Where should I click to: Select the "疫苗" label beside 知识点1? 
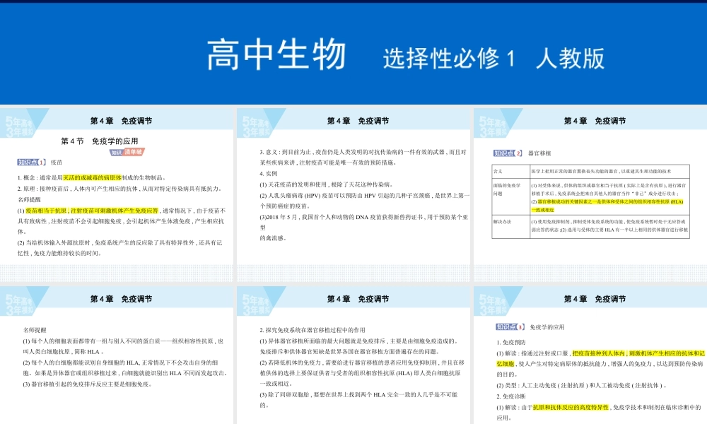[x=57, y=163]
